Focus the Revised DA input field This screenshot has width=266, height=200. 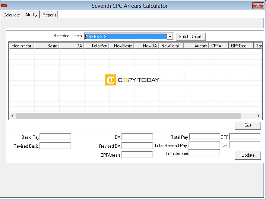(137, 146)
